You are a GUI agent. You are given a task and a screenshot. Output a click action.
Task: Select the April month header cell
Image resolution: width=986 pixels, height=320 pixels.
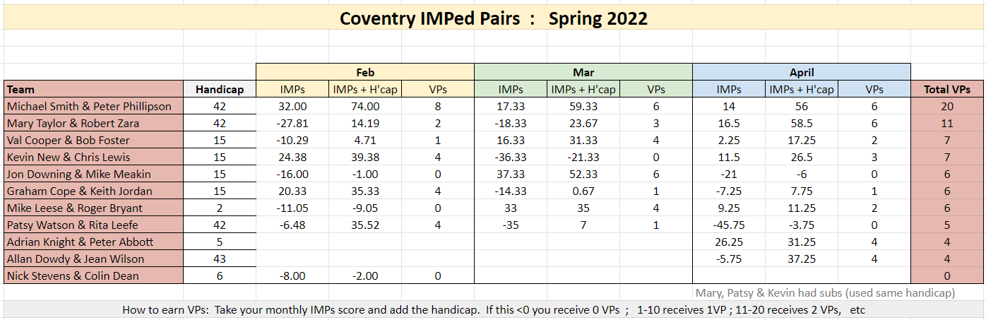point(801,72)
